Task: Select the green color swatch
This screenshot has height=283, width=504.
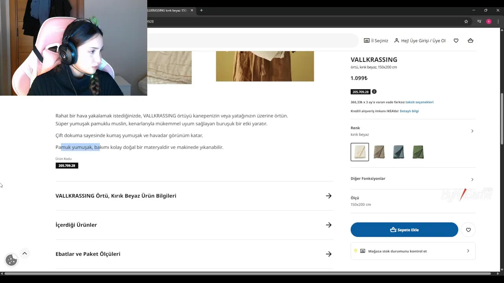Action: coord(418,152)
